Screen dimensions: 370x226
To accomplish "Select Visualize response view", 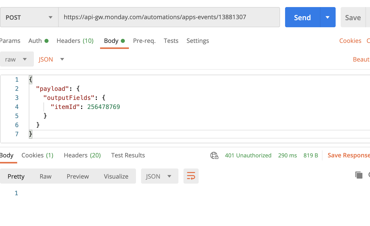I will click(x=116, y=176).
